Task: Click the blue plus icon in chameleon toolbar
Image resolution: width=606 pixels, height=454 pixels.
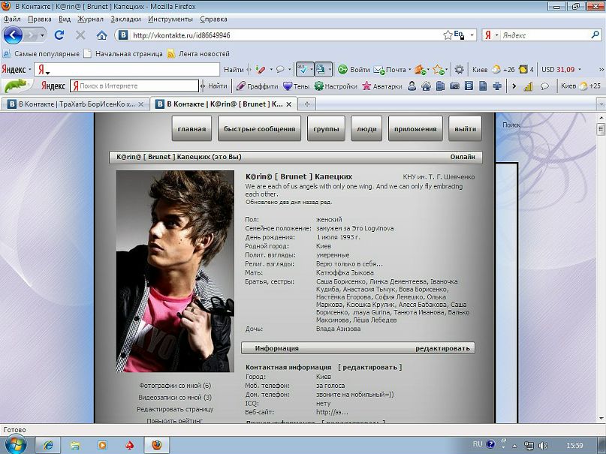Action: 497,86
